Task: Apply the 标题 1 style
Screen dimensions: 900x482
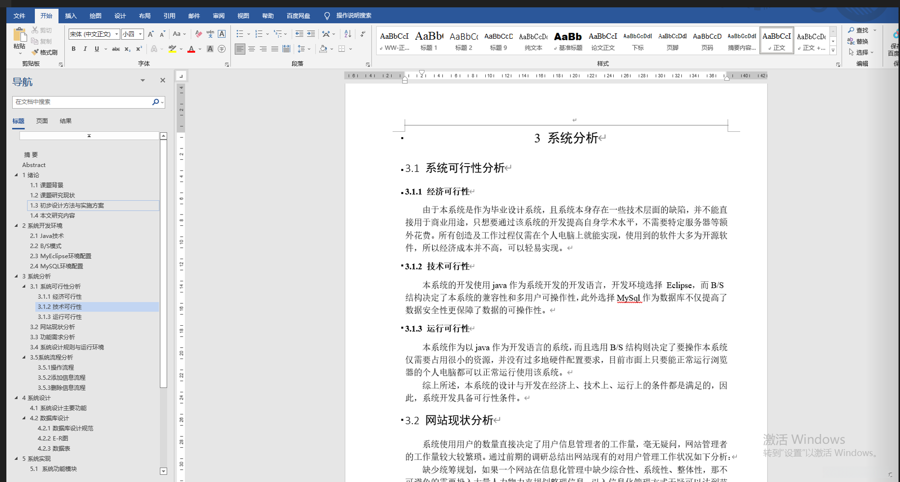Action: click(x=429, y=40)
